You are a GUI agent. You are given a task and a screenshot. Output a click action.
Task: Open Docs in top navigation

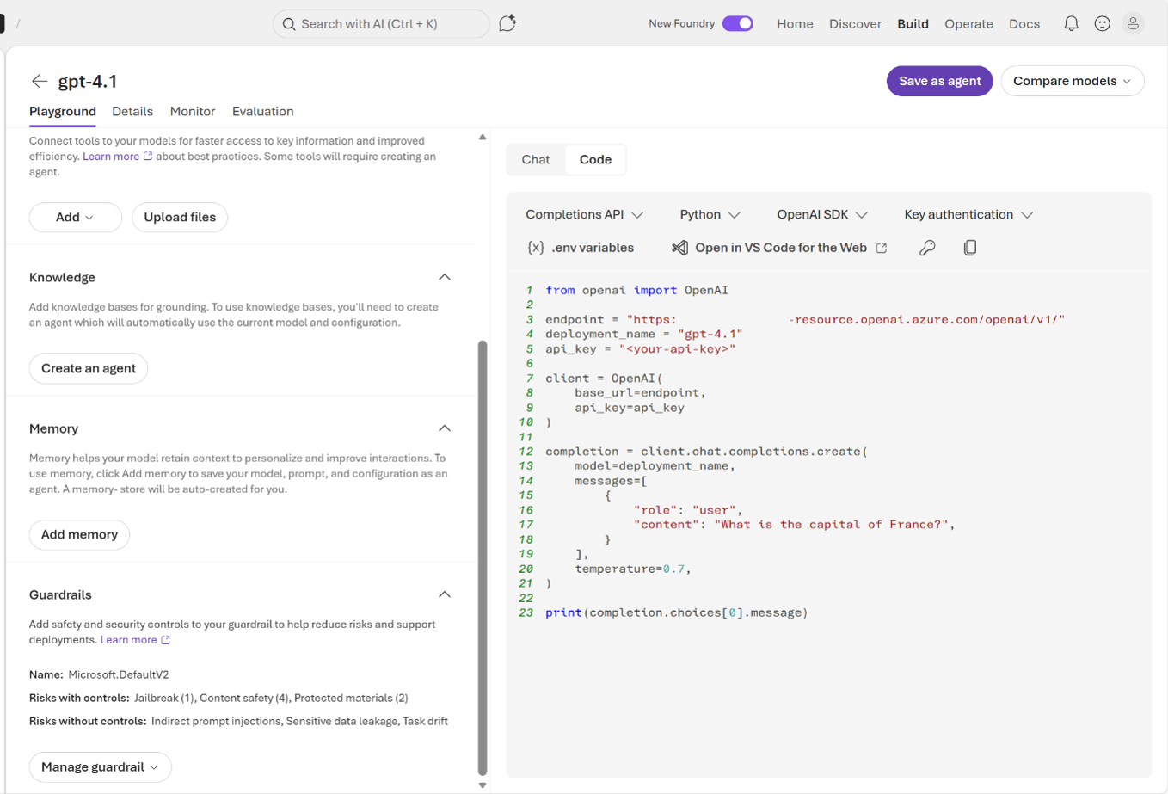pyautogui.click(x=1024, y=24)
